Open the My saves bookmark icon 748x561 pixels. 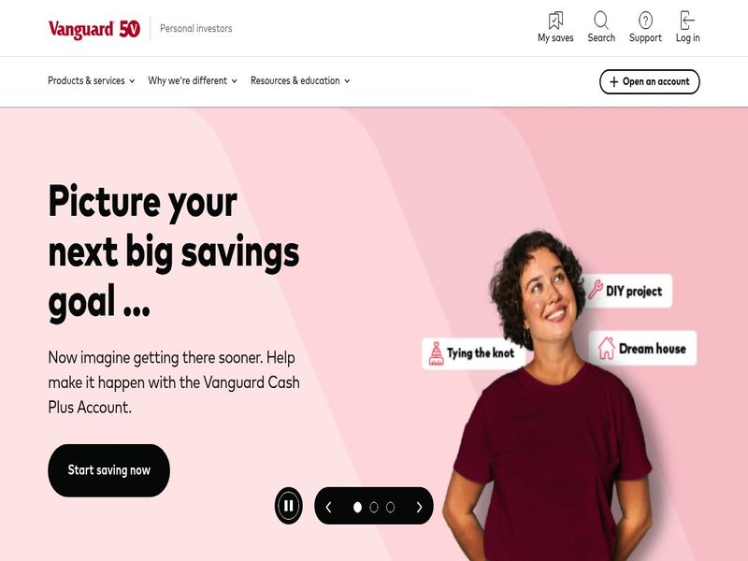(555, 21)
